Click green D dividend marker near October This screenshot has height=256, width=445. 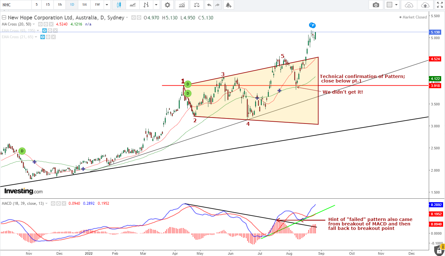point(22,151)
